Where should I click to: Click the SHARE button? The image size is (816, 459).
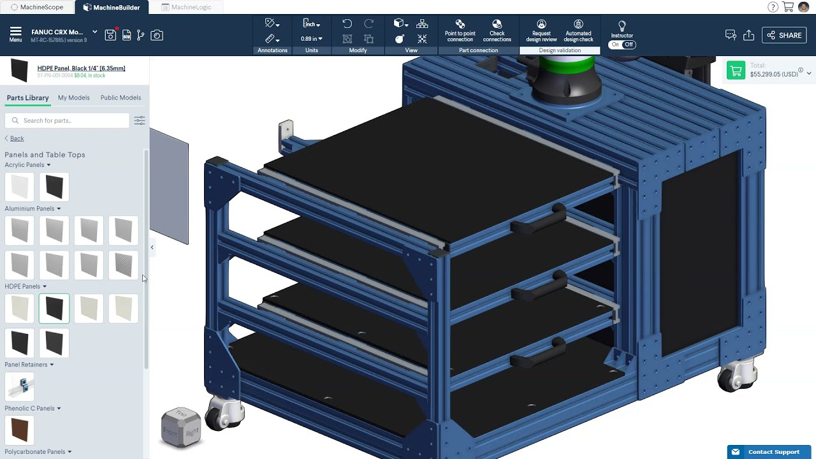point(784,35)
